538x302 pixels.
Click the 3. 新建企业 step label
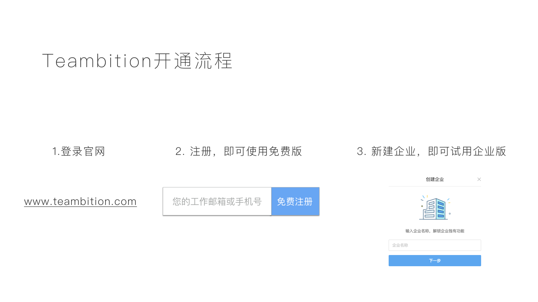(386, 151)
